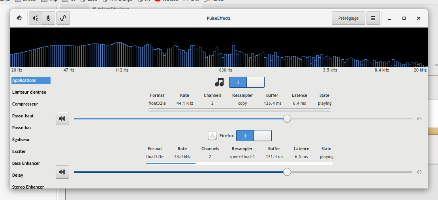Open the Exciter section
Viewport: 438px width, 200px height.
tap(31, 151)
